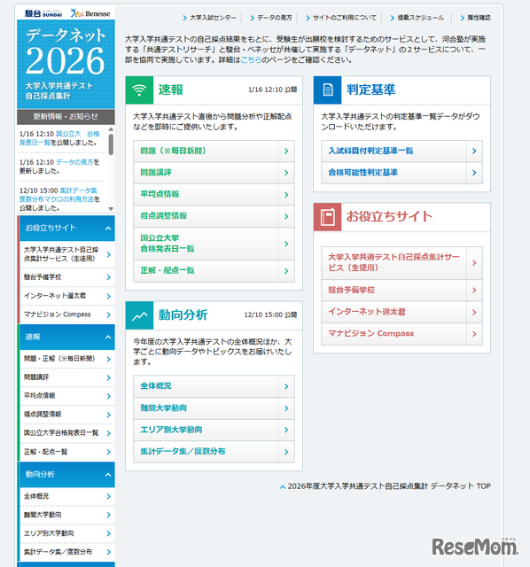Click arrow beside 得点調整情報 in 速報 panel
Image resolution: width=530 pixels, height=567 pixels.
point(286,216)
